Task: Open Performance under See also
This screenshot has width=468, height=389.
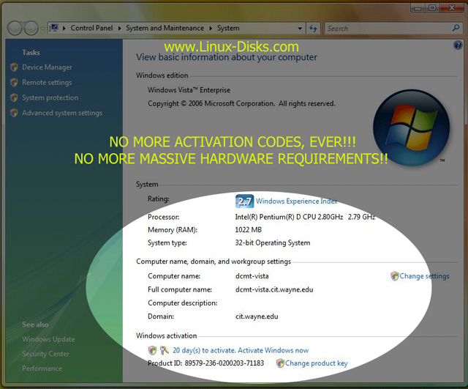Action: [42, 368]
